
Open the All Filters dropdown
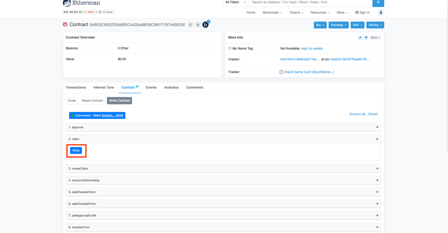tap(236, 3)
